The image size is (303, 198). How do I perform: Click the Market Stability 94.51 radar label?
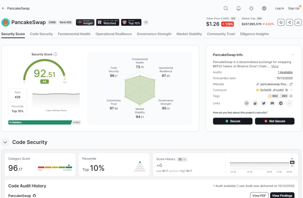tap(140, 113)
